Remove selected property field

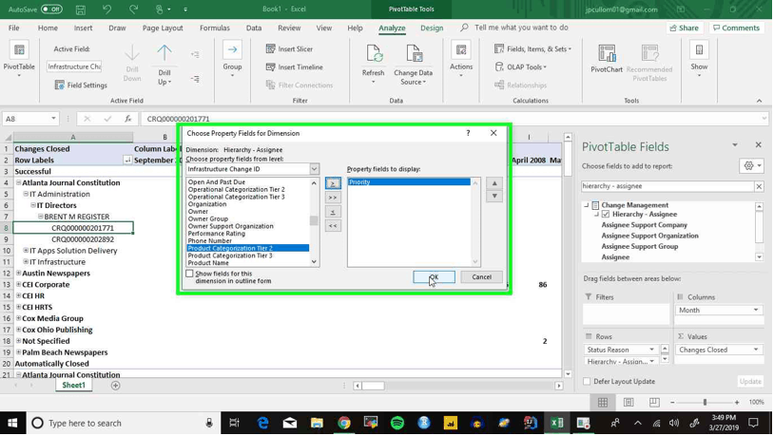[x=333, y=212]
